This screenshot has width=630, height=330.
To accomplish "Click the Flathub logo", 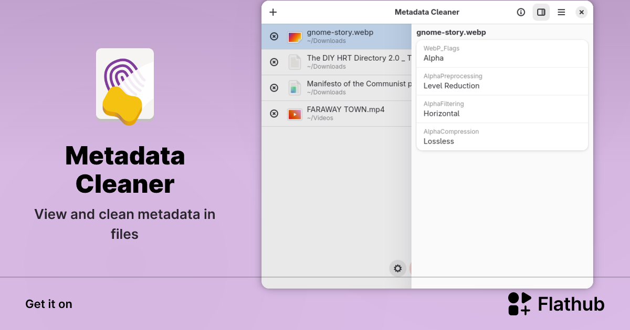I will (x=556, y=304).
